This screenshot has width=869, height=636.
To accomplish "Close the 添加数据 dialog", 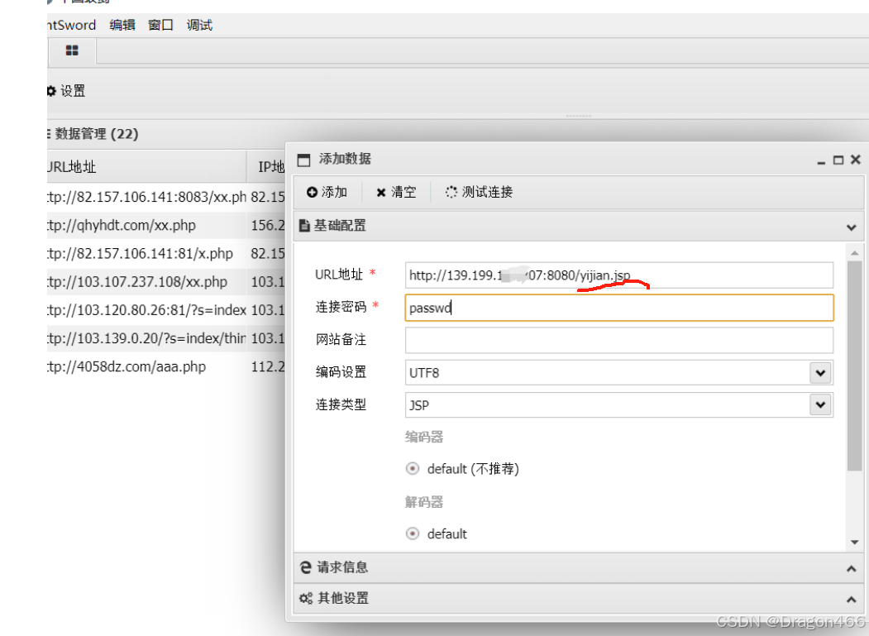I will point(856,160).
